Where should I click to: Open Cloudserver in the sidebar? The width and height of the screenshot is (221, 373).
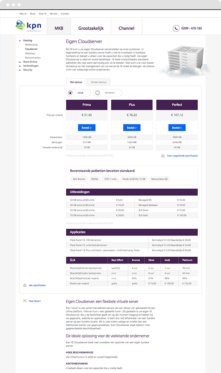(31, 49)
